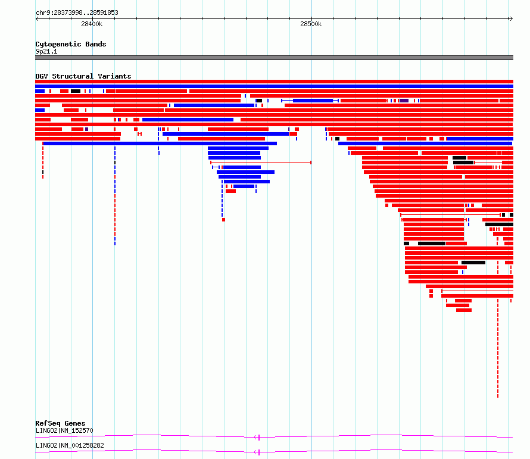Click the LINGO2|NM_152570 gene label

coord(64,430)
